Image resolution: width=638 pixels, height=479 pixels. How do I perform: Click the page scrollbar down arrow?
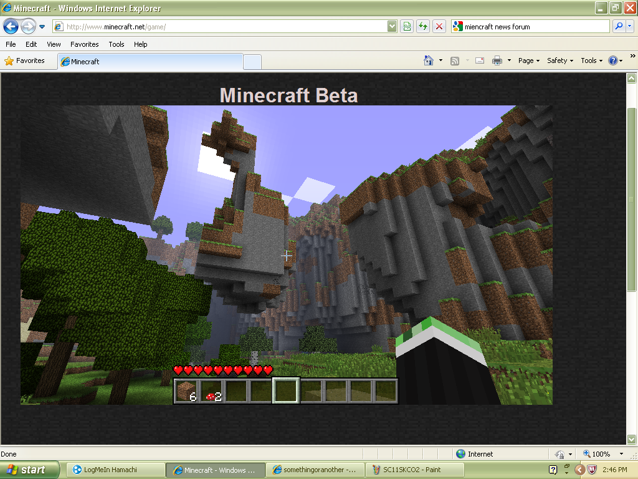point(632,439)
